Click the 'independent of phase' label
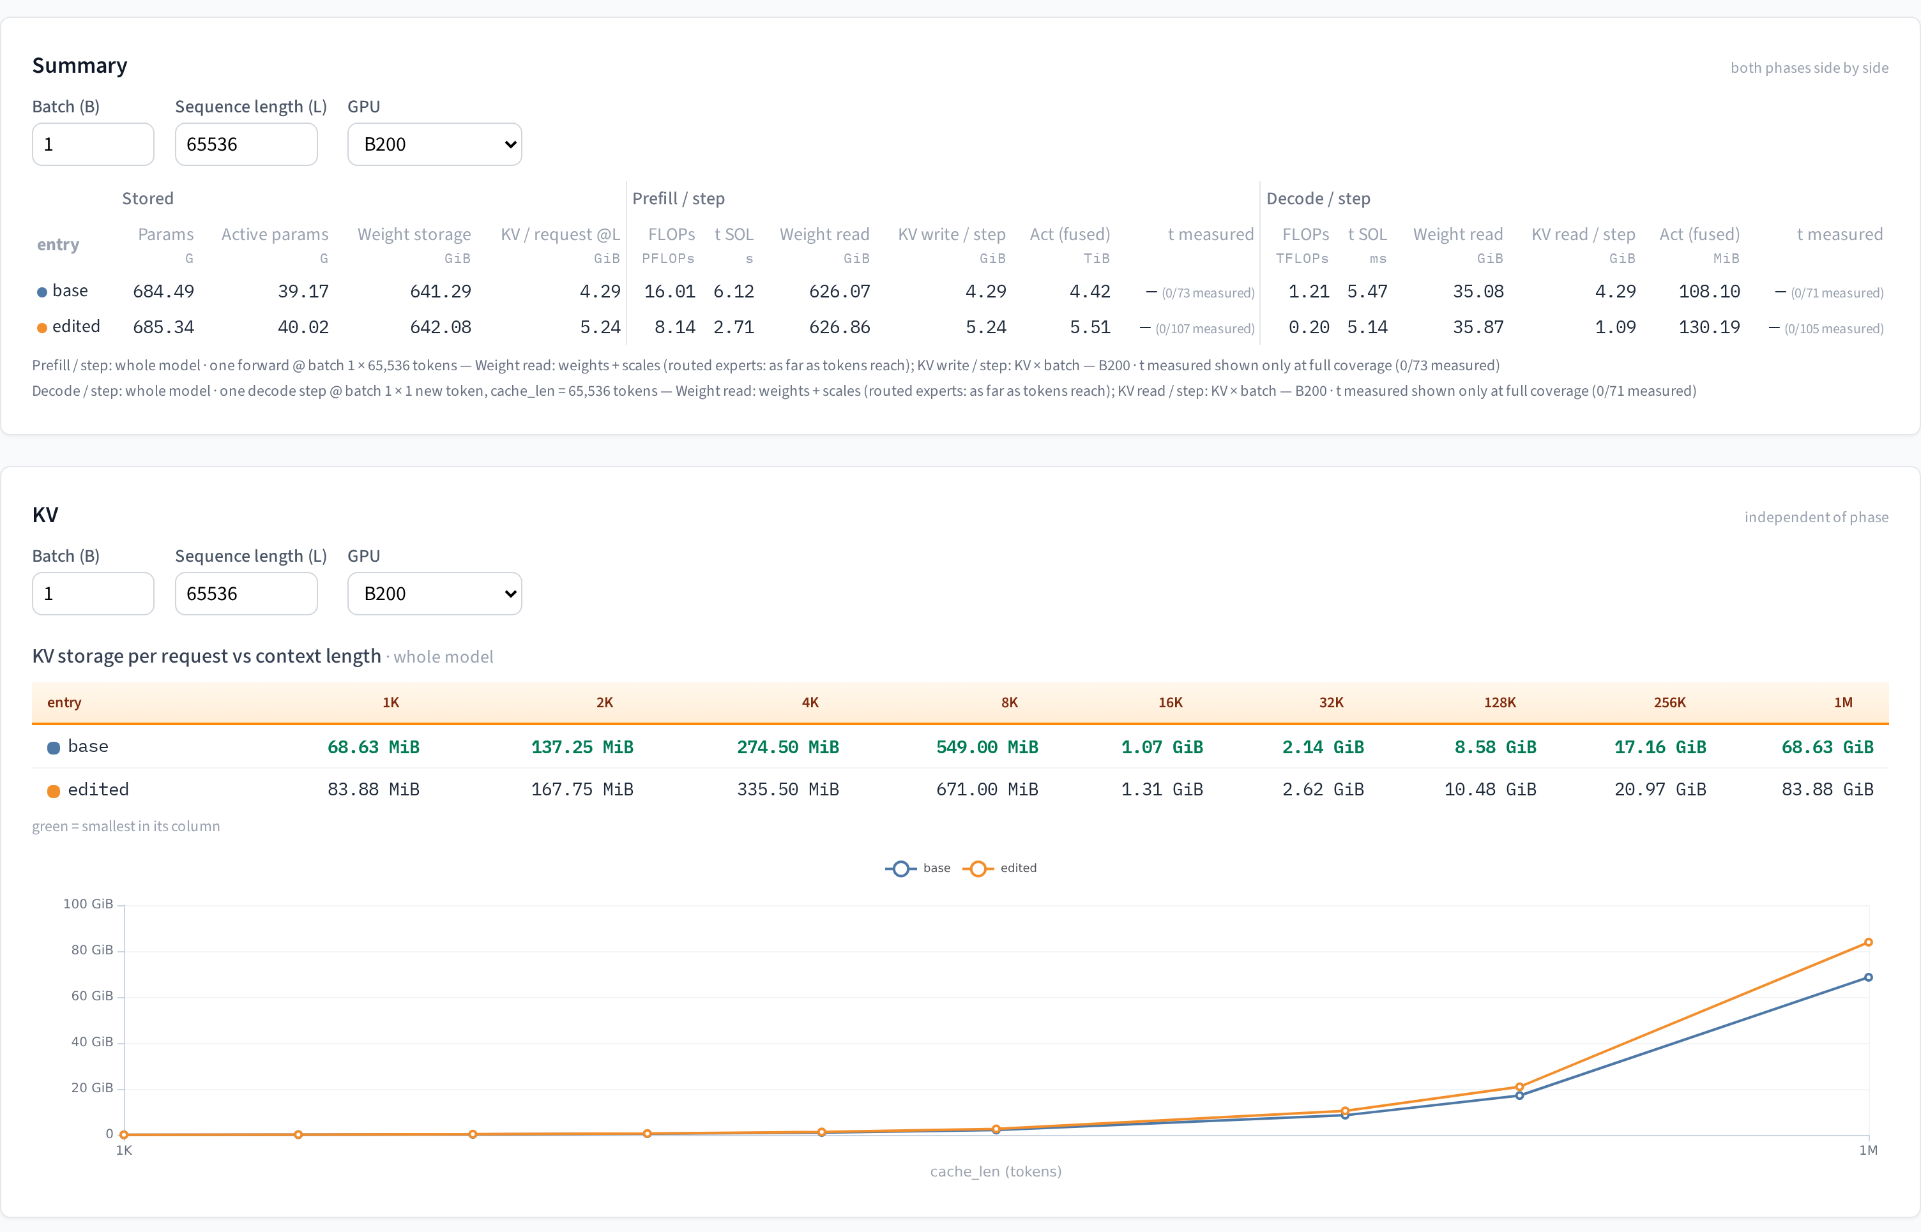 [x=1816, y=518]
